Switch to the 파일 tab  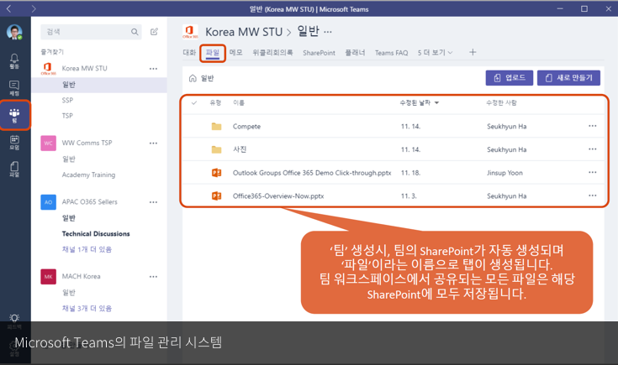click(213, 53)
